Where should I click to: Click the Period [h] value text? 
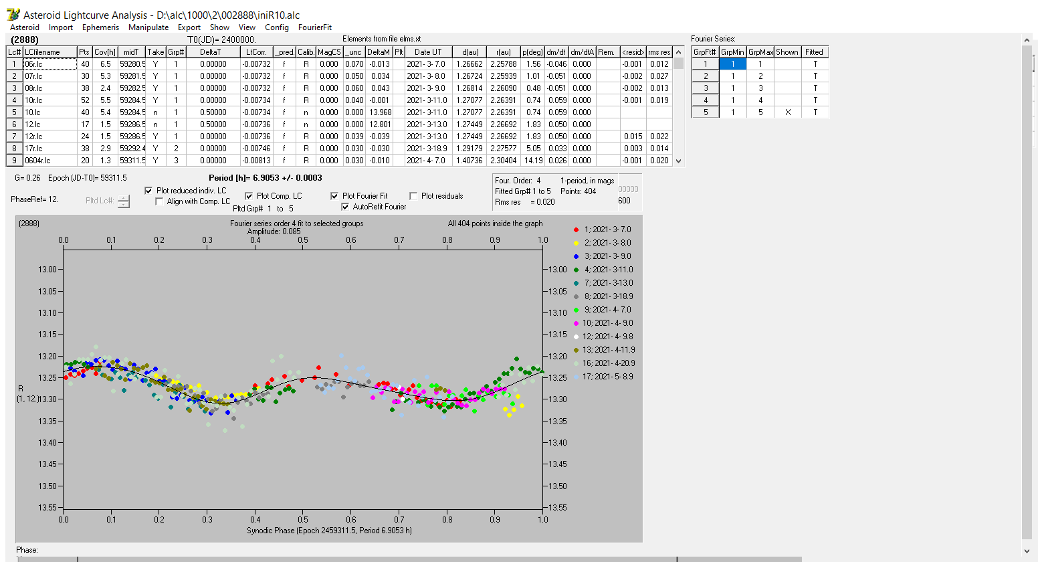pos(266,178)
